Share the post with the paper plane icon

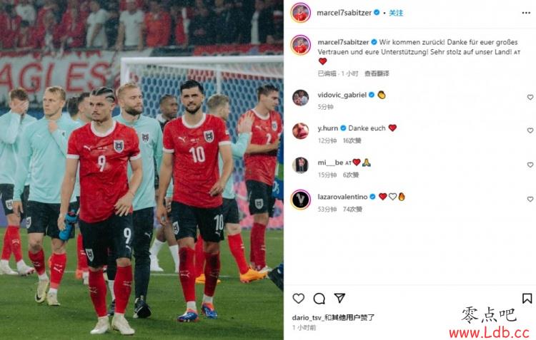pyautogui.click(x=339, y=298)
